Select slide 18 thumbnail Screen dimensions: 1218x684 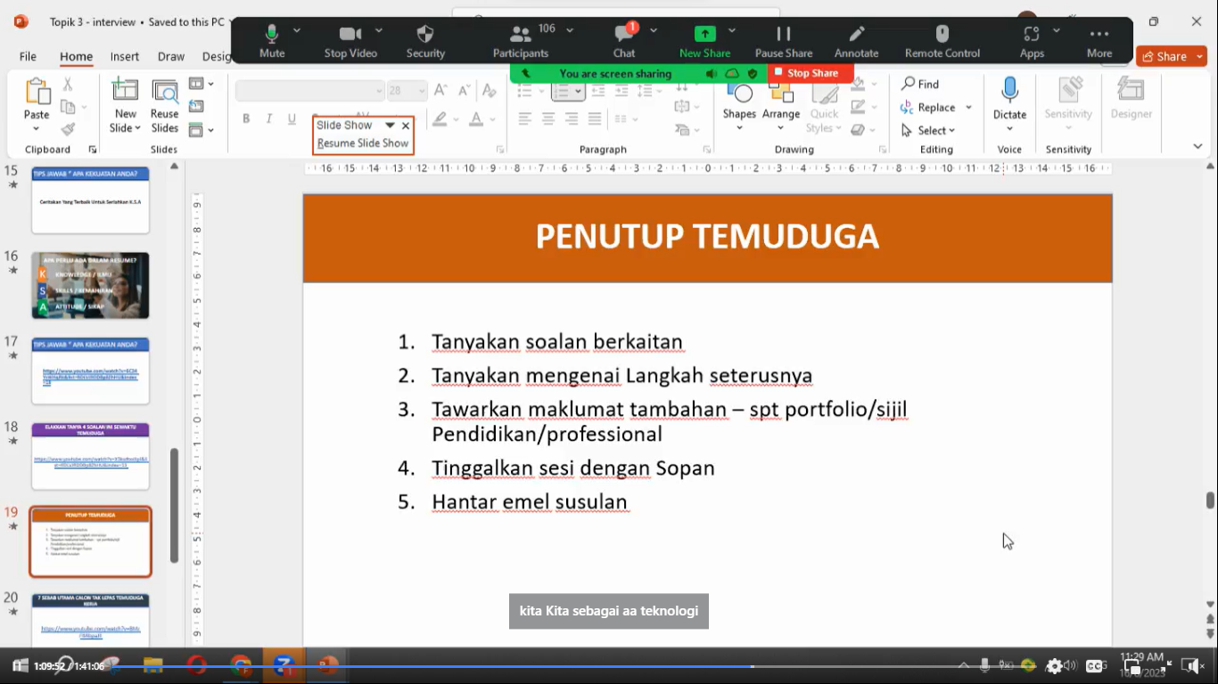pyautogui.click(x=90, y=456)
